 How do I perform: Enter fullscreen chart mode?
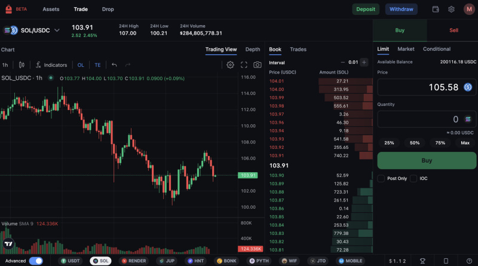coord(244,65)
